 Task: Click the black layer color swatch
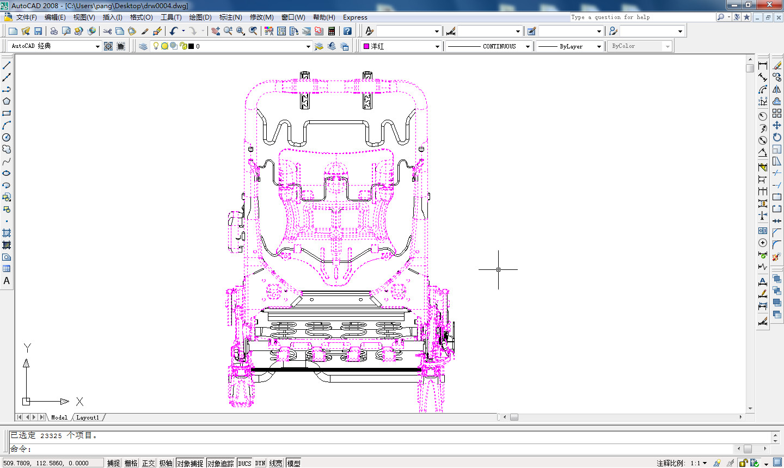point(191,46)
